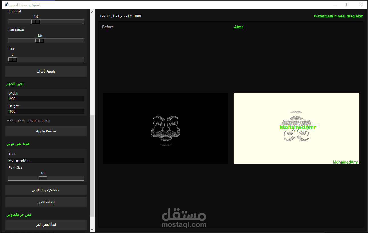The height and width of the screenshot is (233, 368).
Task: Click the sidebar vertical scrollbar thumb
Action: [92, 166]
